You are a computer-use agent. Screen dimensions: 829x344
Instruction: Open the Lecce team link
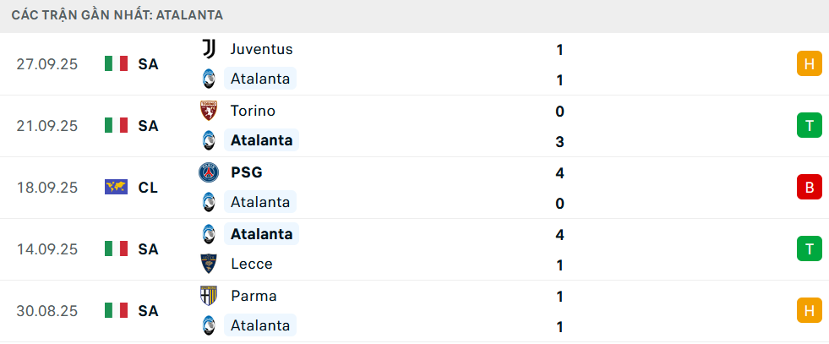pos(251,264)
